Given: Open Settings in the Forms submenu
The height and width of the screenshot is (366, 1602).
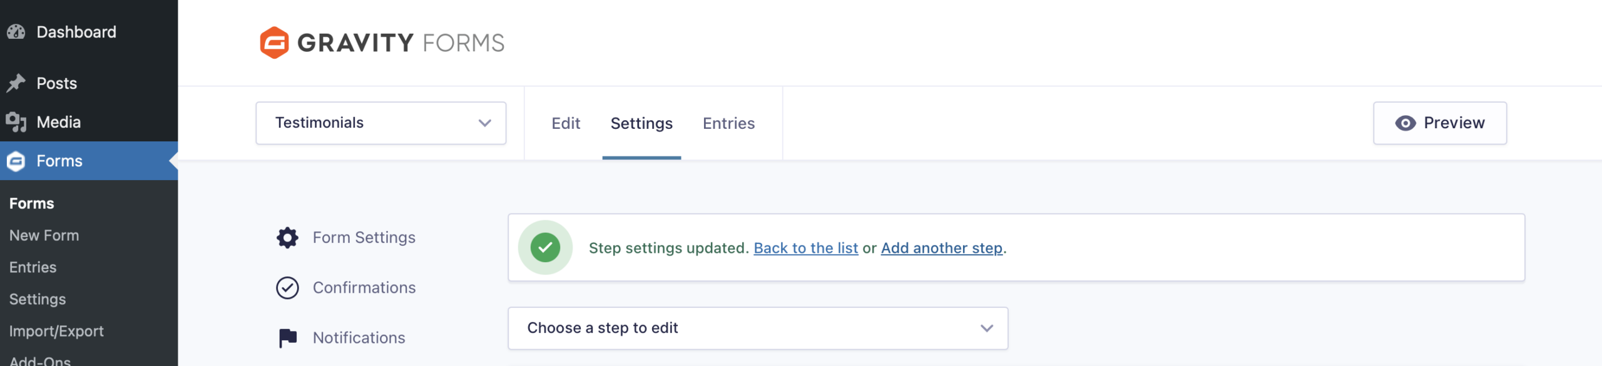Looking at the screenshot, I should point(38,300).
